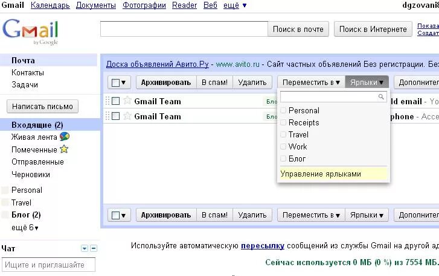Click the Buzz icon next to Живая лента
The image size is (439, 276).
click(65, 137)
